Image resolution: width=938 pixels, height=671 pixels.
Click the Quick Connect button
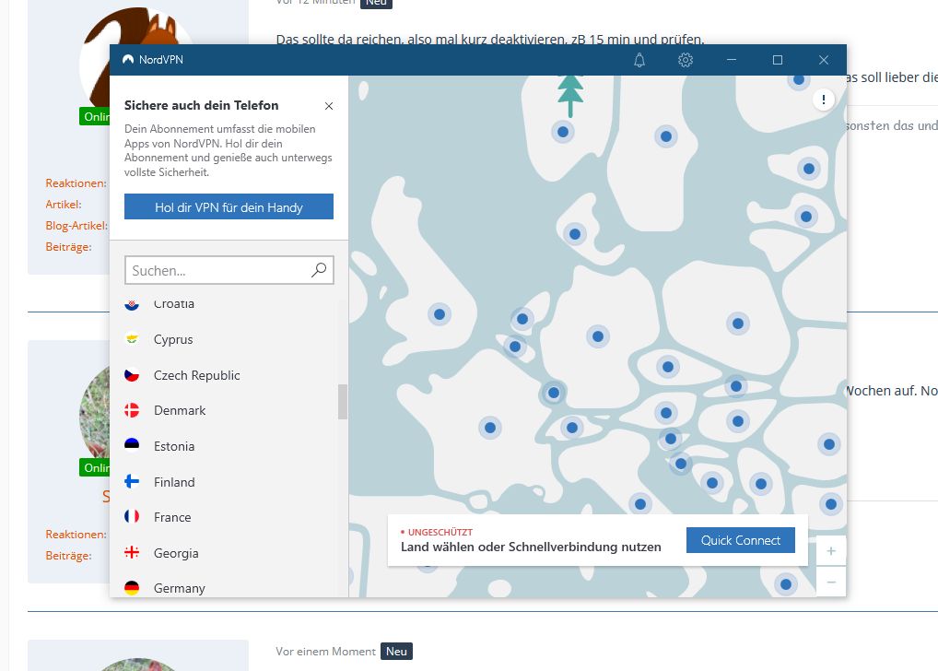point(740,540)
